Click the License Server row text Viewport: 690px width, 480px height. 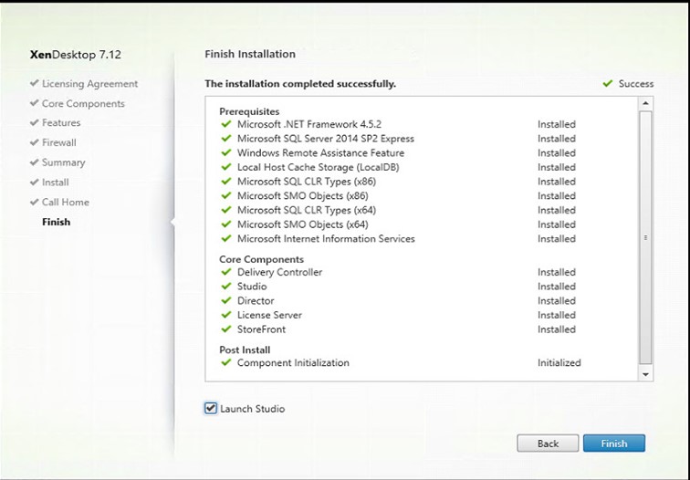coord(269,315)
